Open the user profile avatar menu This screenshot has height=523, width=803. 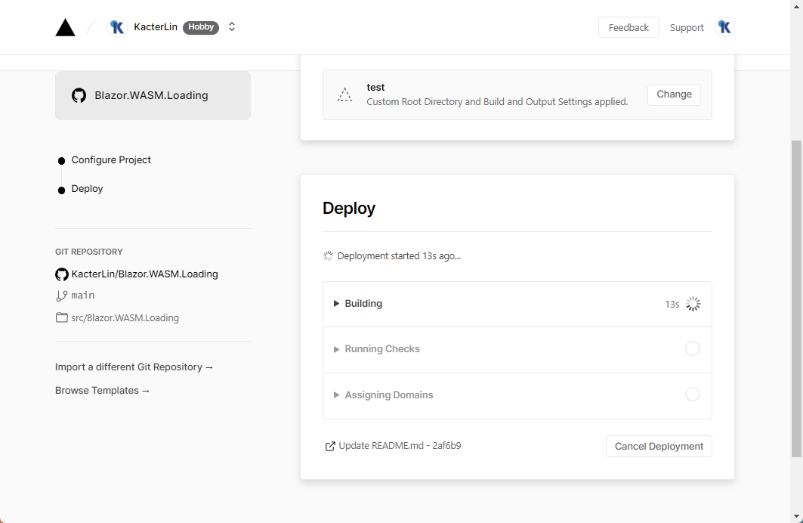click(724, 27)
